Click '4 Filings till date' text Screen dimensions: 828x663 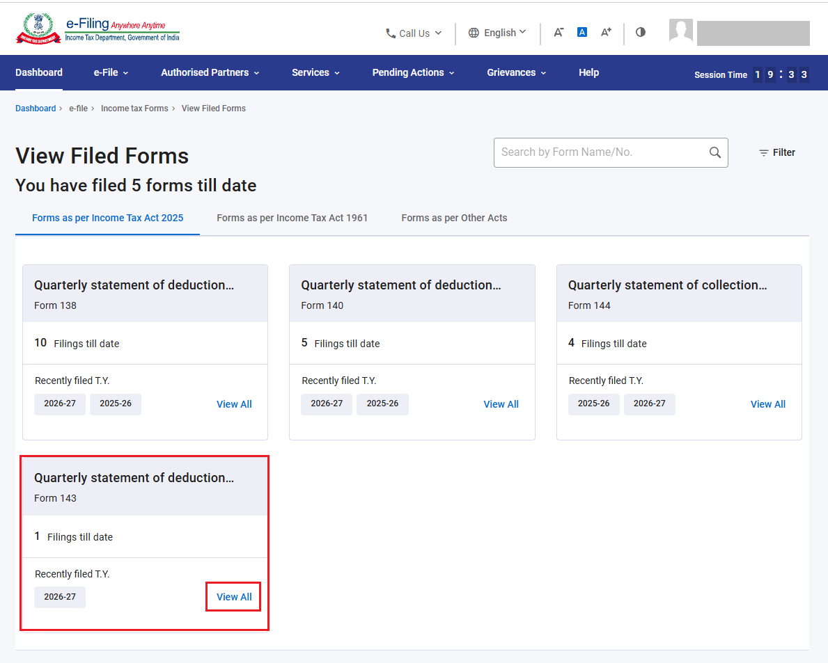(607, 344)
